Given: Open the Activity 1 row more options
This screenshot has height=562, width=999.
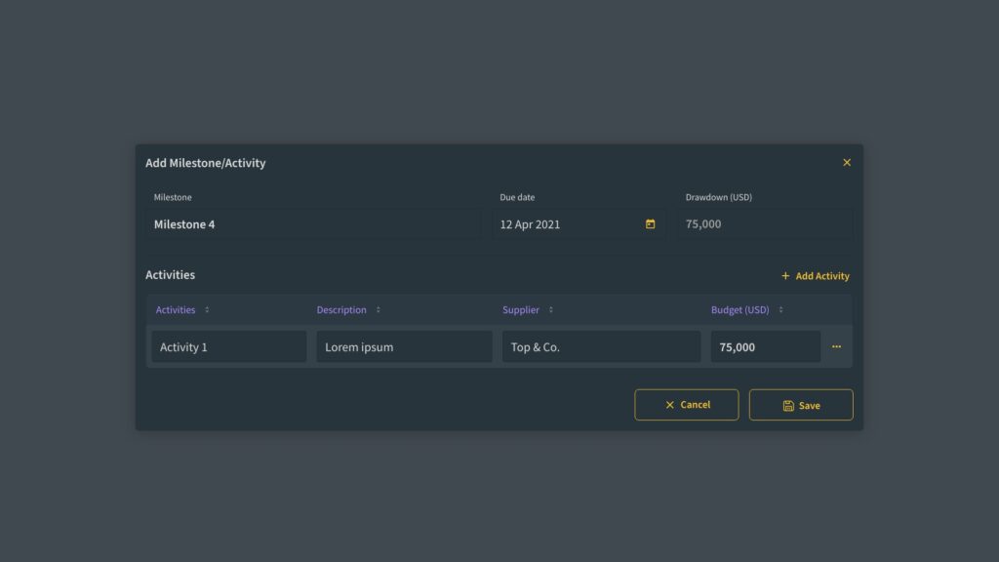Looking at the screenshot, I should (836, 346).
